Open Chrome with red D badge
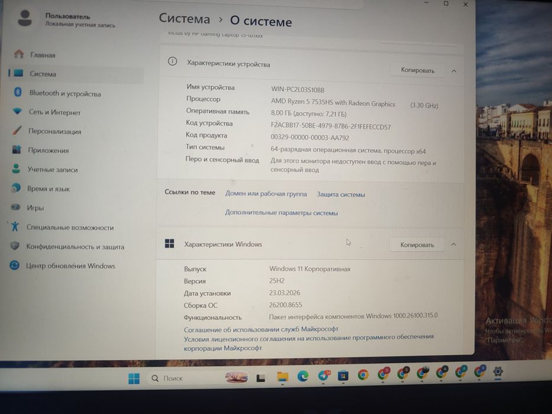The image size is (552, 414). (x=383, y=374)
